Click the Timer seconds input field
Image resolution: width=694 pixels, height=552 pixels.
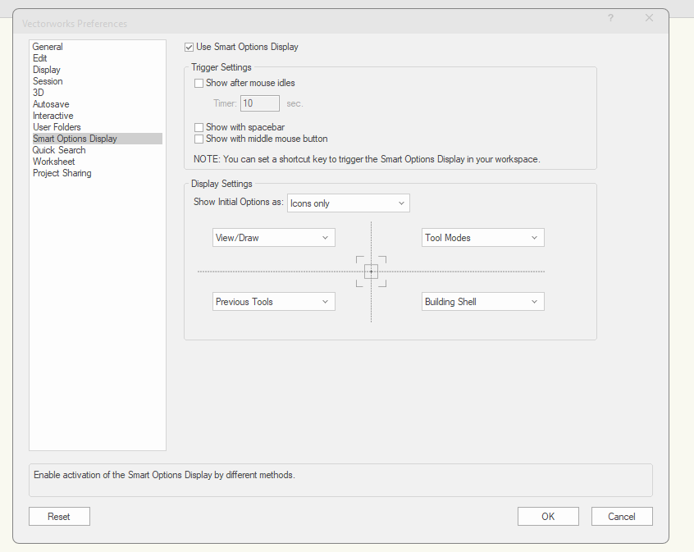[259, 103]
